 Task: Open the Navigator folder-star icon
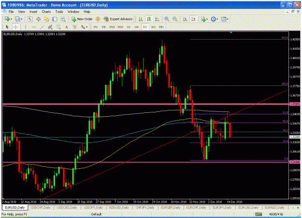click(46, 19)
